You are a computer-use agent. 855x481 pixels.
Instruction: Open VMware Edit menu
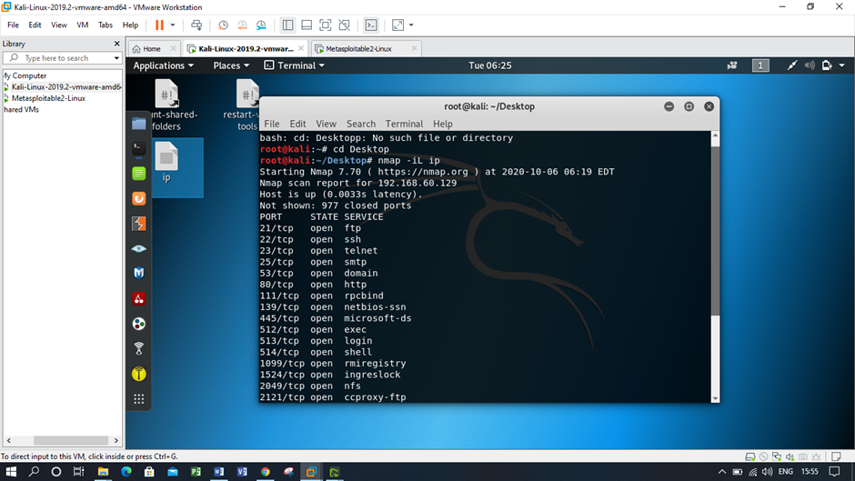(35, 25)
